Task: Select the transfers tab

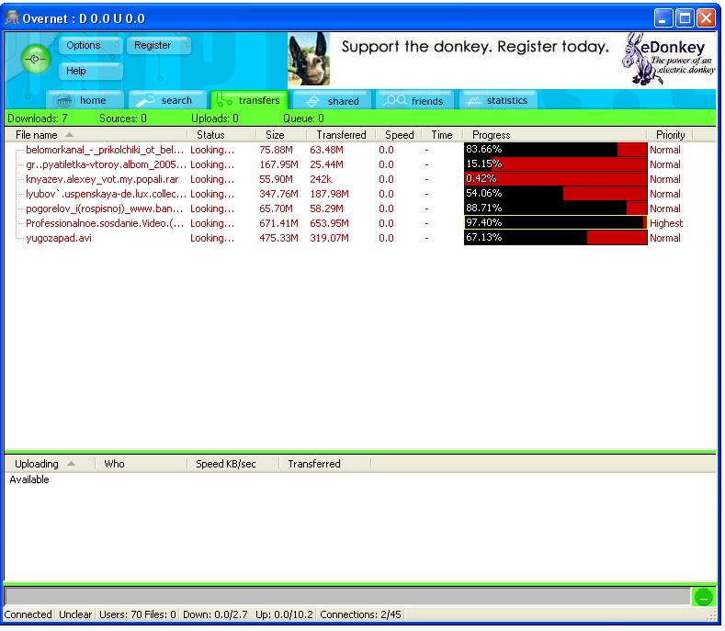Action: pos(250,100)
